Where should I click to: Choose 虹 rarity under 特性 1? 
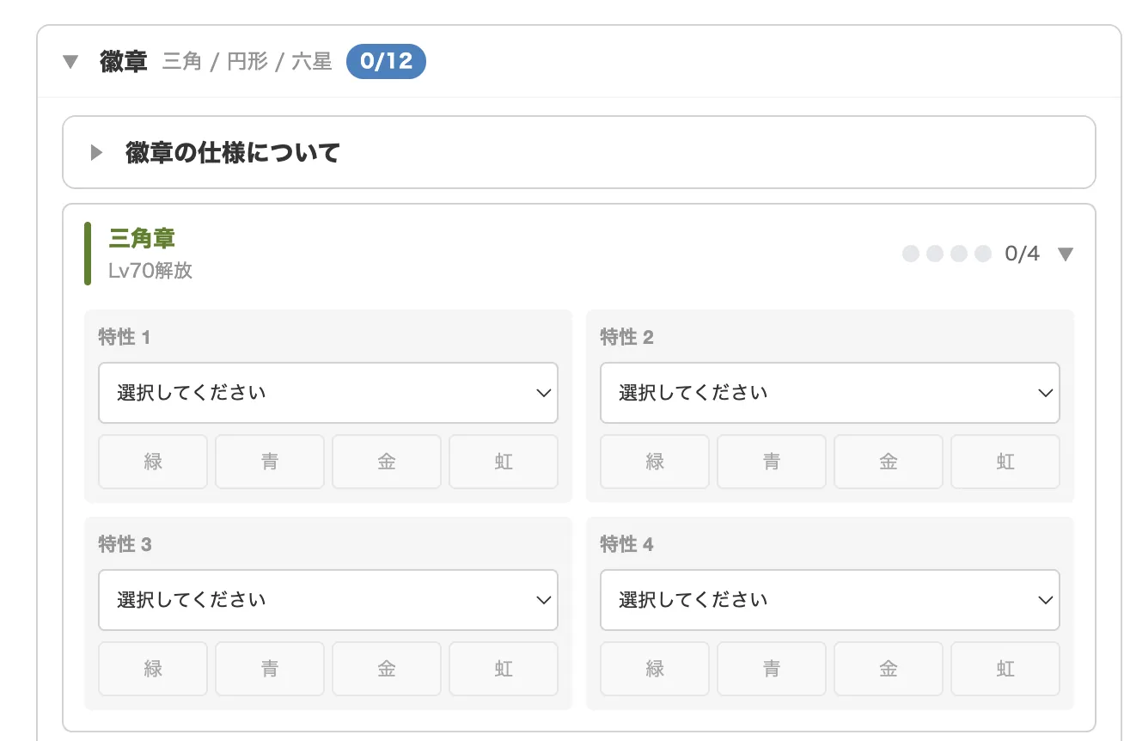pos(504,462)
